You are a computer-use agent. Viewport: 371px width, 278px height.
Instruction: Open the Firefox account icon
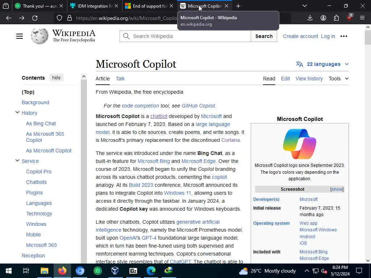[x=323, y=18]
